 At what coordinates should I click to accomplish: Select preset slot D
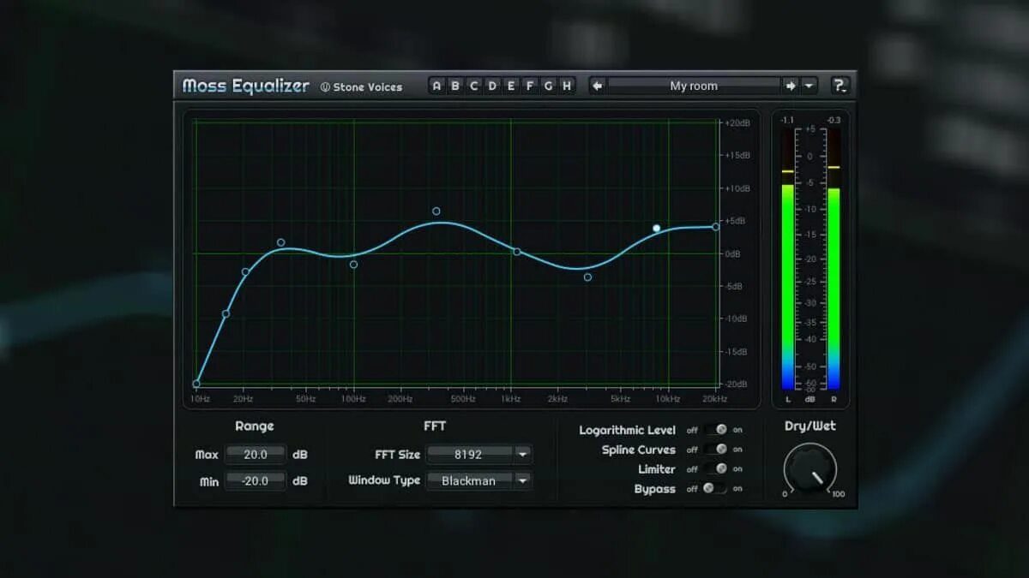(x=492, y=86)
